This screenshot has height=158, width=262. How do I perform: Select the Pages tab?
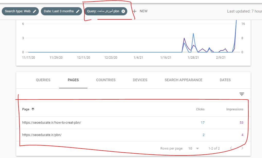click(x=73, y=80)
